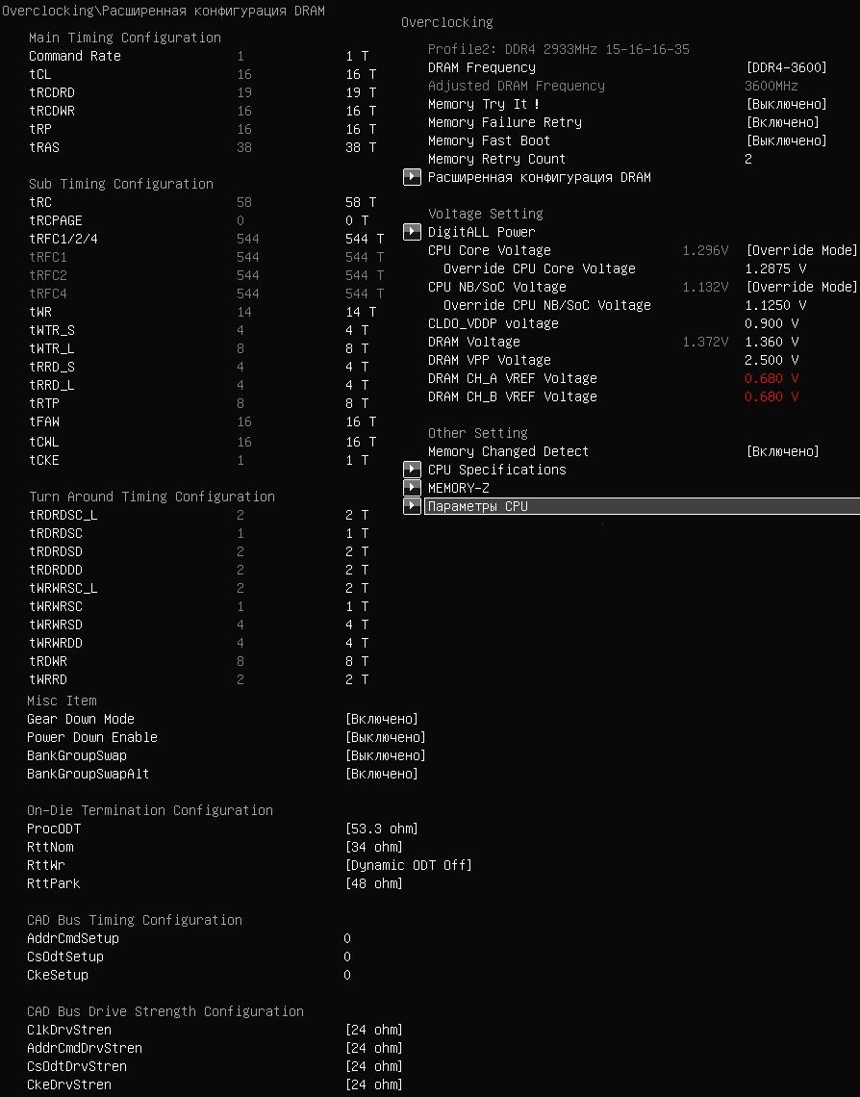Open the ProcODT 53.3 ohm dropdown
This screenshot has height=1097, width=860.
coord(381,829)
